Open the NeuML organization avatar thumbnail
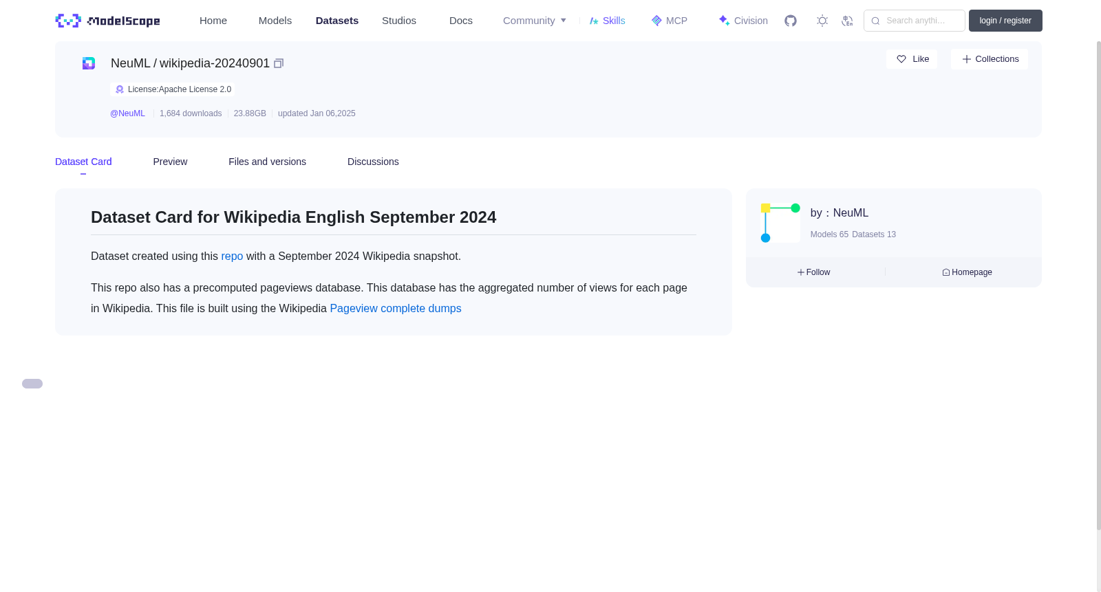 [780, 223]
